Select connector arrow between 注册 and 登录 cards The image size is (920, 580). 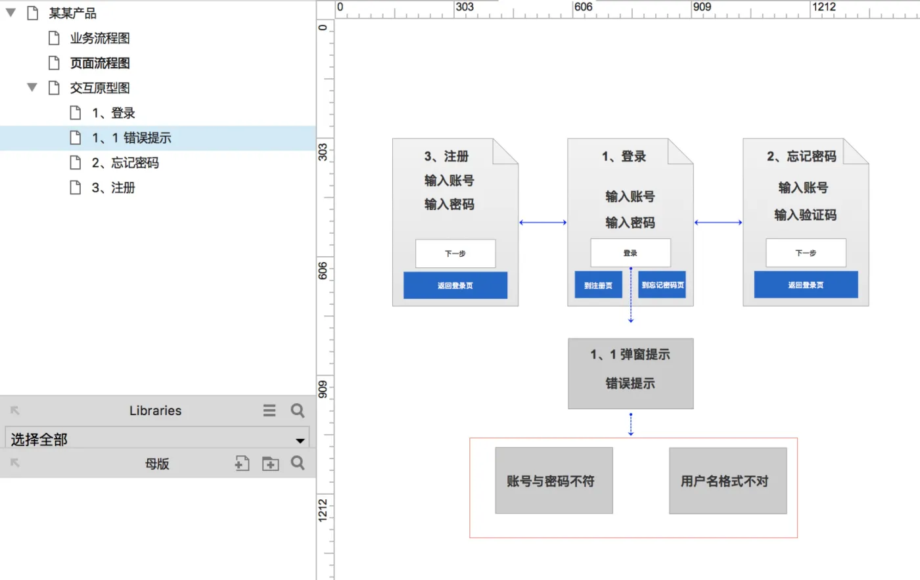pyautogui.click(x=543, y=223)
